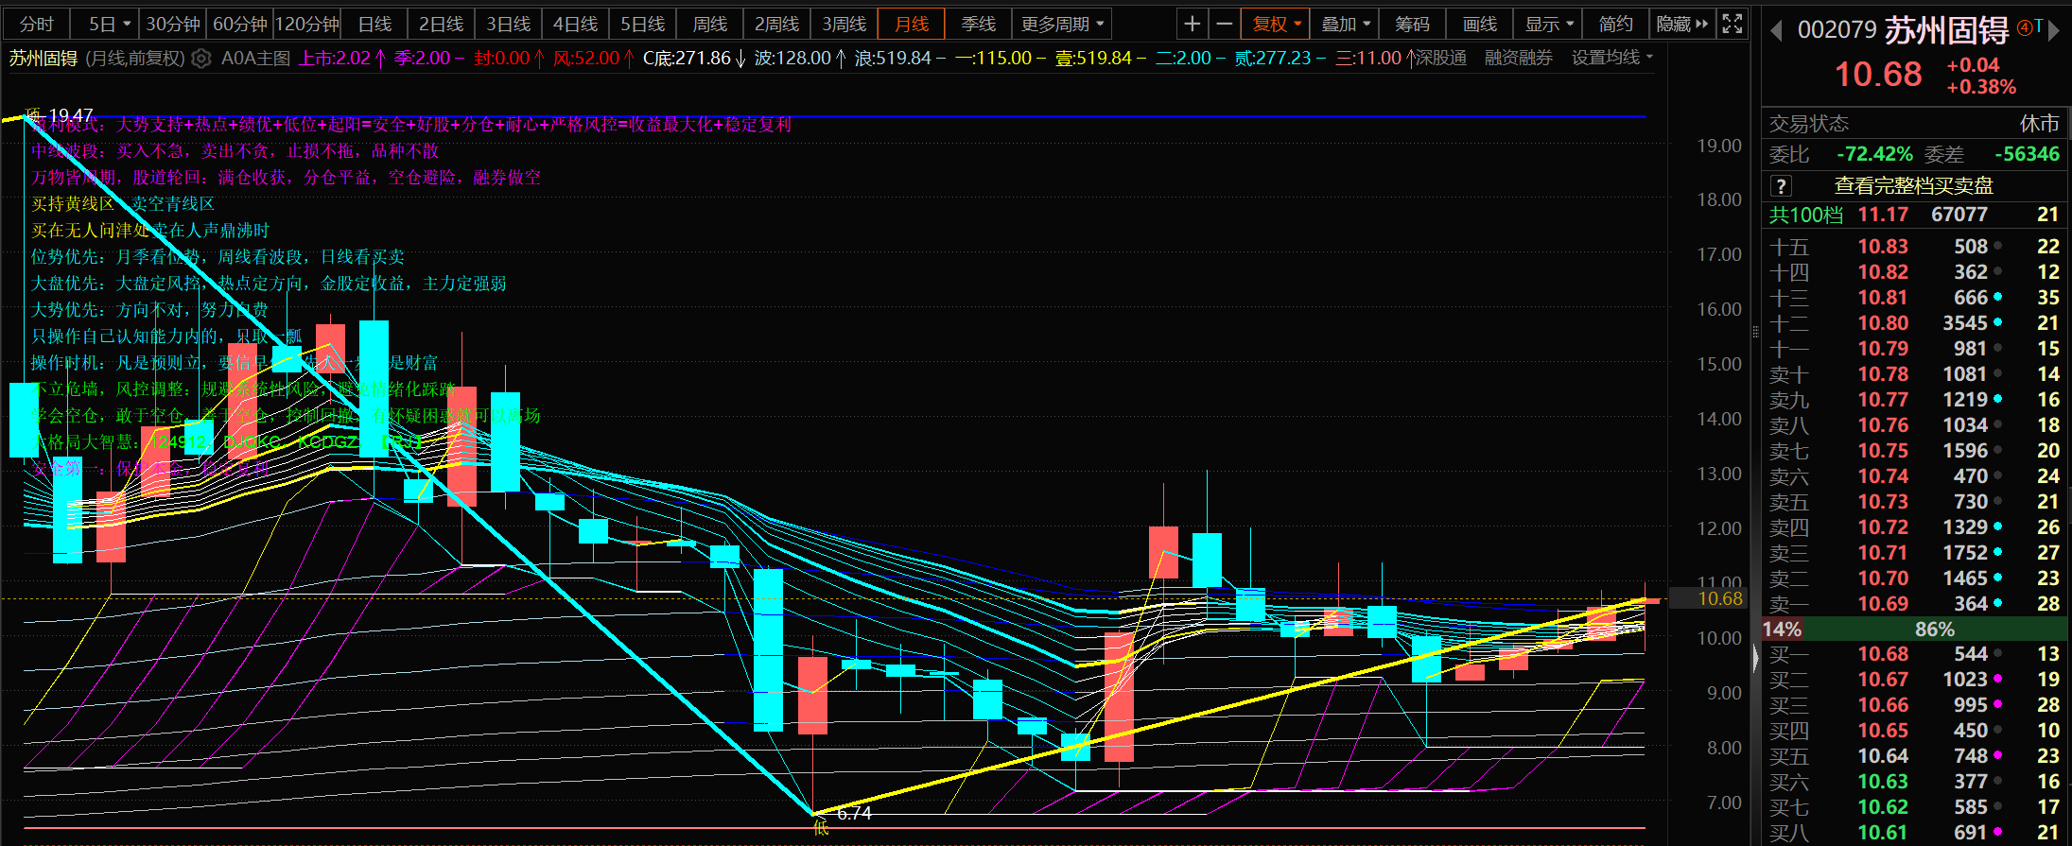
Task: Select the 3日线 tab
Action: 509,24
